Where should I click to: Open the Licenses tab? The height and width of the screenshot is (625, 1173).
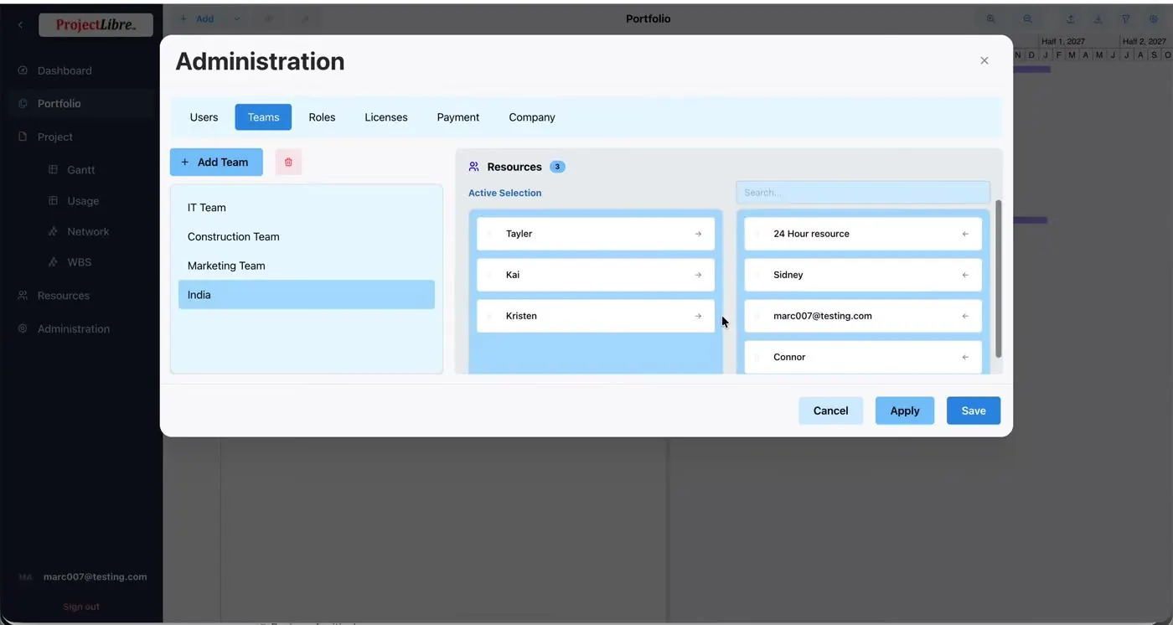pyautogui.click(x=386, y=117)
